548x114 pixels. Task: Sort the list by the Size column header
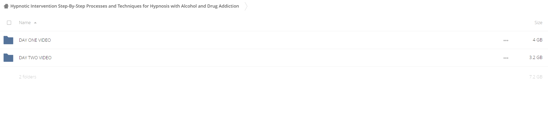tap(538, 23)
